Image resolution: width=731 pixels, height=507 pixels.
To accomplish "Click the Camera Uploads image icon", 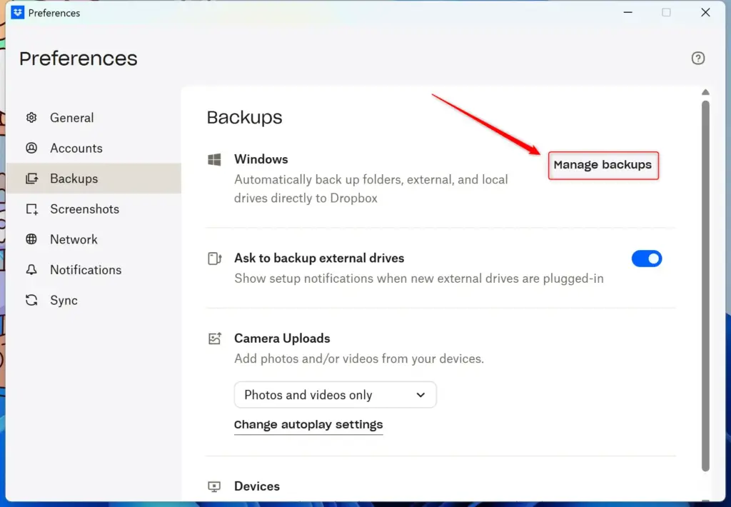I will point(214,338).
